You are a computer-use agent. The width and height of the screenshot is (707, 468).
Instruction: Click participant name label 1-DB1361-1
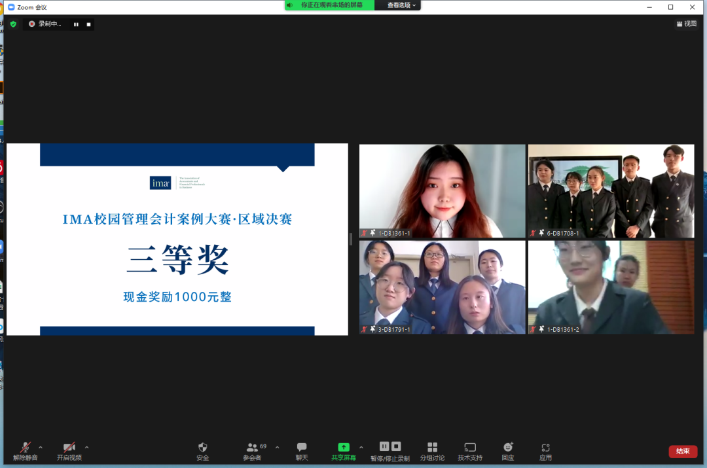pyautogui.click(x=394, y=233)
